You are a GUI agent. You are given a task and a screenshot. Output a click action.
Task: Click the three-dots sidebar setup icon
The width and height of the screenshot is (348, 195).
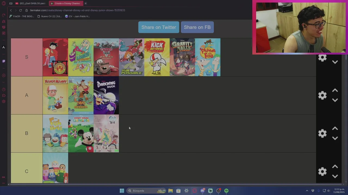coord(4,183)
